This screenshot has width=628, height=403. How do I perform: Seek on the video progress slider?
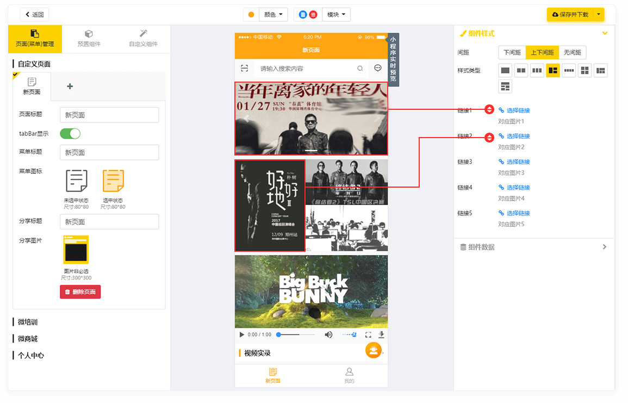[x=296, y=334]
